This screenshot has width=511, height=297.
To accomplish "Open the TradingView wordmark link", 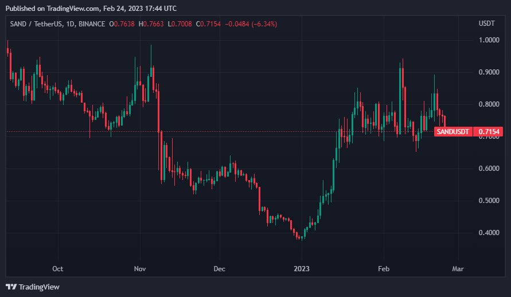I will coord(39,287).
